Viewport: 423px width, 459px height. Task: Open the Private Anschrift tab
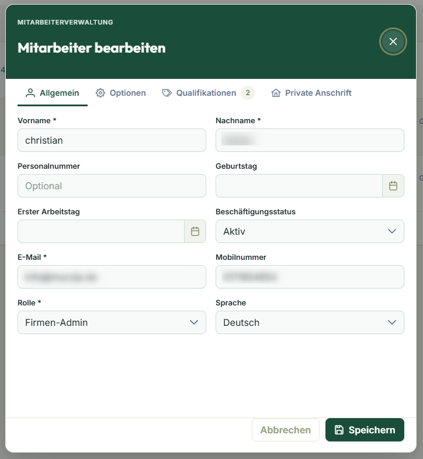click(x=311, y=93)
